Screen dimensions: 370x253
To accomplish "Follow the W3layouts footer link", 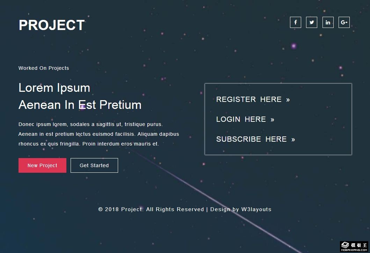I will click(256, 209).
